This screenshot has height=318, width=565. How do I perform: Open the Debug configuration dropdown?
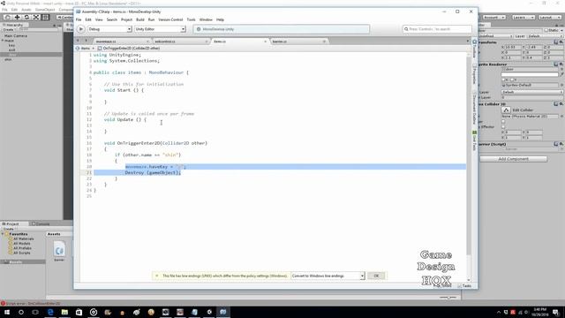click(x=109, y=29)
